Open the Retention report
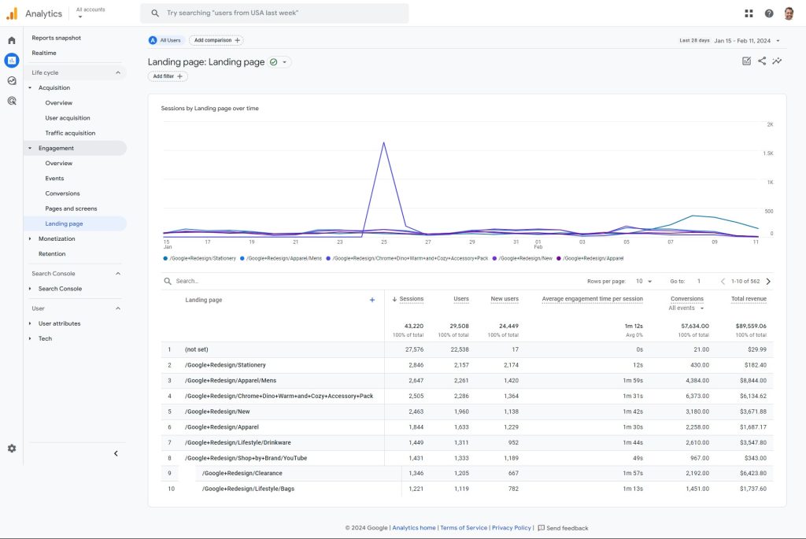The height and width of the screenshot is (539, 806). [x=52, y=254]
